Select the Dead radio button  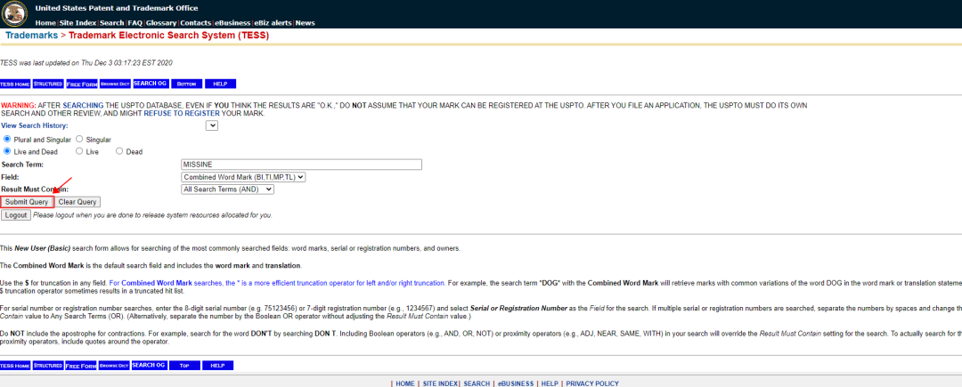[x=120, y=152]
